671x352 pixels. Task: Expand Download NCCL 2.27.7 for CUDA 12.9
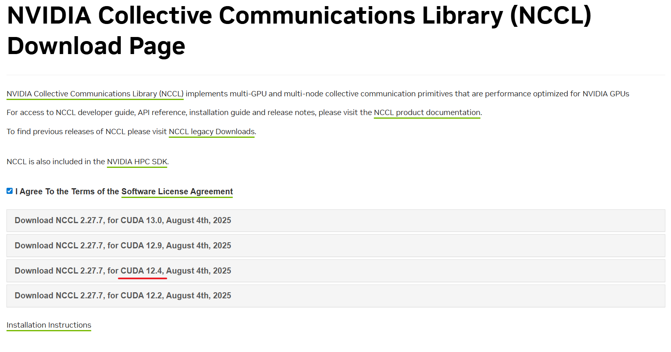coord(335,246)
